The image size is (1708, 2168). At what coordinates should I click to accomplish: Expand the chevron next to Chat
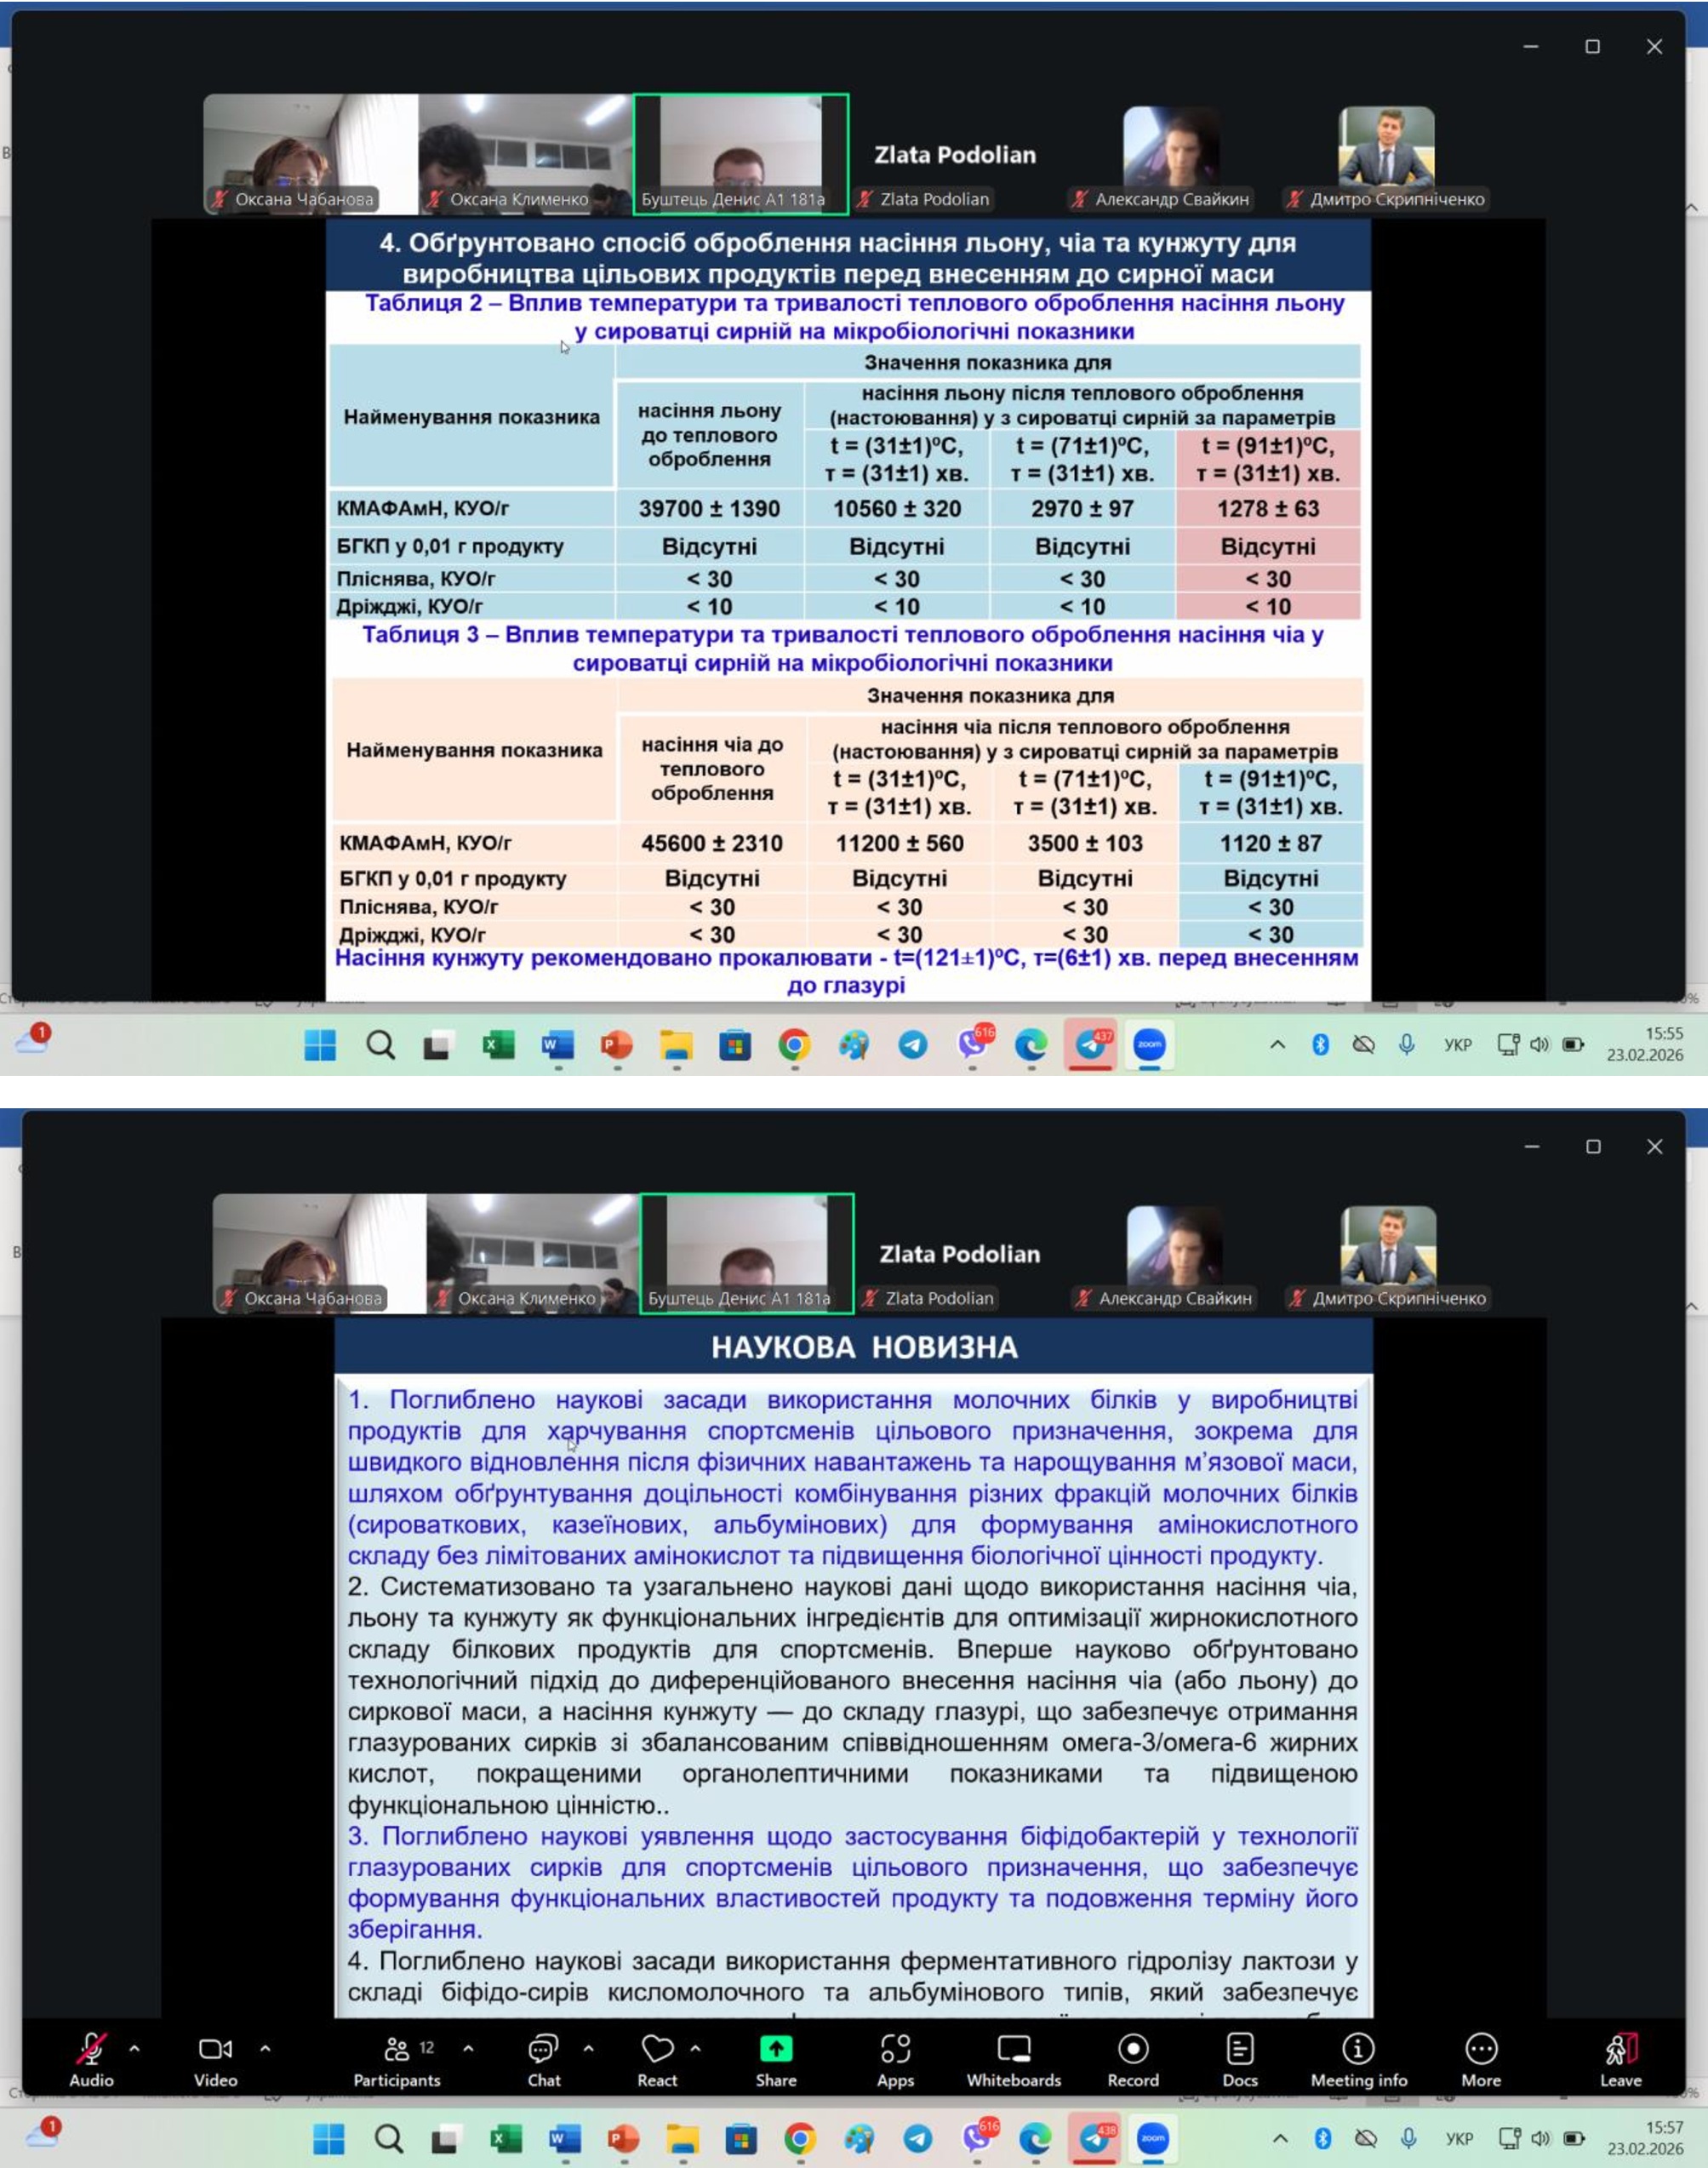[588, 2048]
